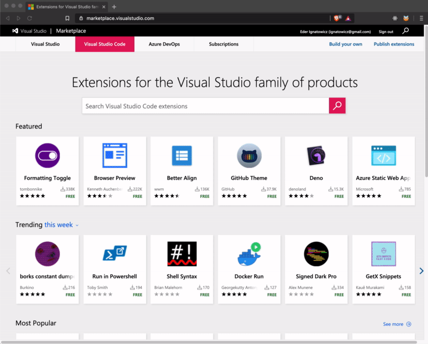Click the fox extension icon in toolbar
Screen dimensions: 428x344
coord(406,18)
